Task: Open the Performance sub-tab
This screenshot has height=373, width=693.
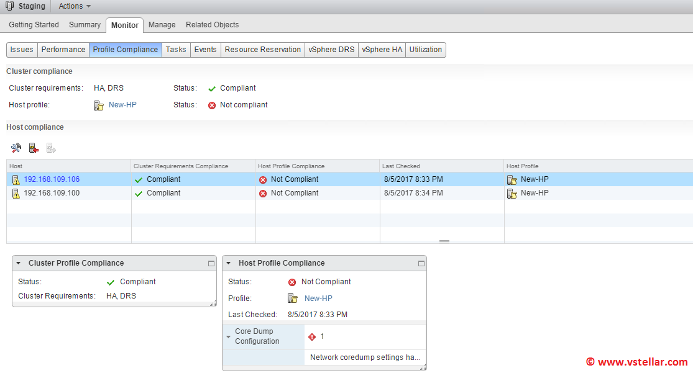Action: tap(63, 50)
